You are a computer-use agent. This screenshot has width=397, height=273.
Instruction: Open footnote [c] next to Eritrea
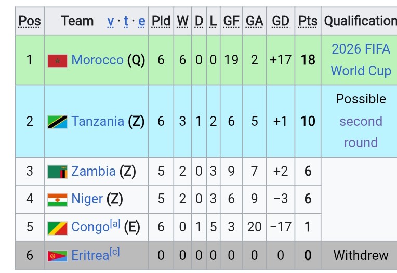[x=114, y=252]
